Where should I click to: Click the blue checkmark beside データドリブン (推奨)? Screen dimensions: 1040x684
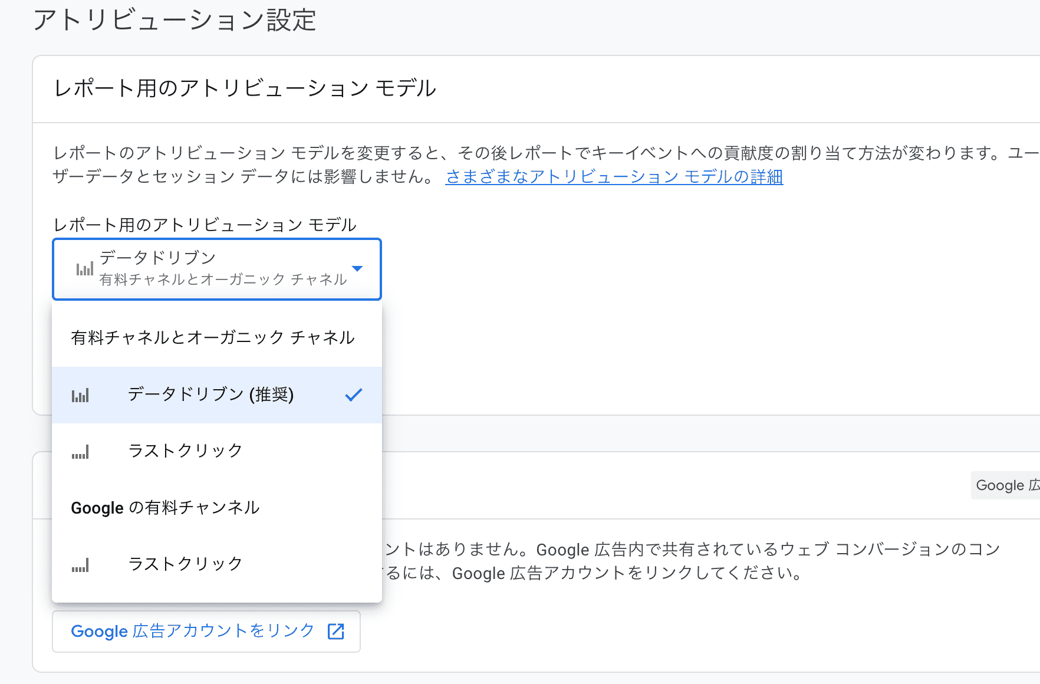[x=354, y=395]
